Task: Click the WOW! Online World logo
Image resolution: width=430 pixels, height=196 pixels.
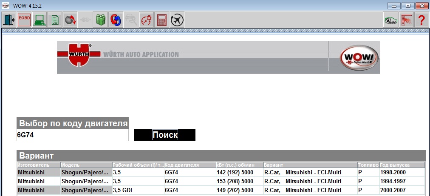Action: [359, 58]
